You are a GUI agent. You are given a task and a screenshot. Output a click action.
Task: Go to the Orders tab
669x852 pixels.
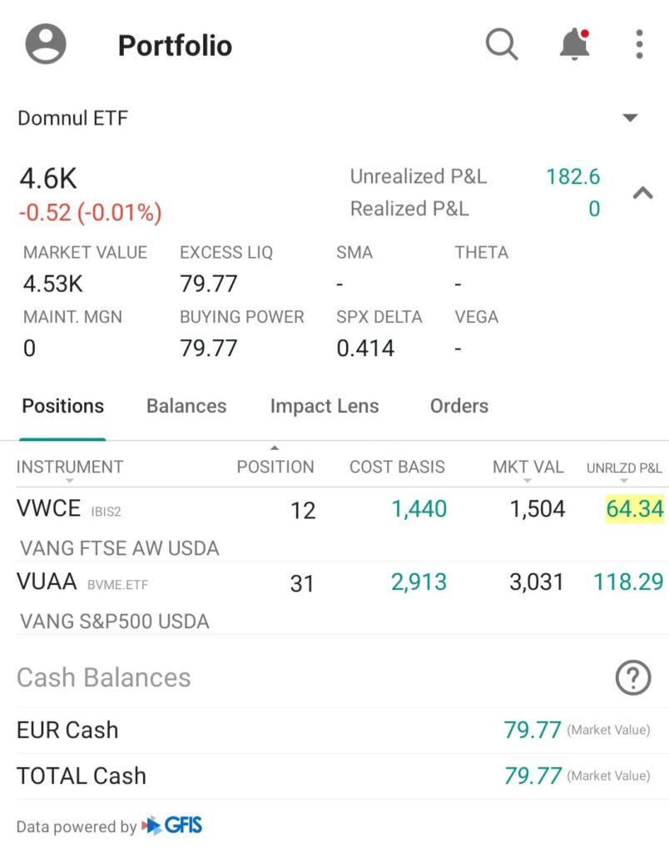point(459,406)
